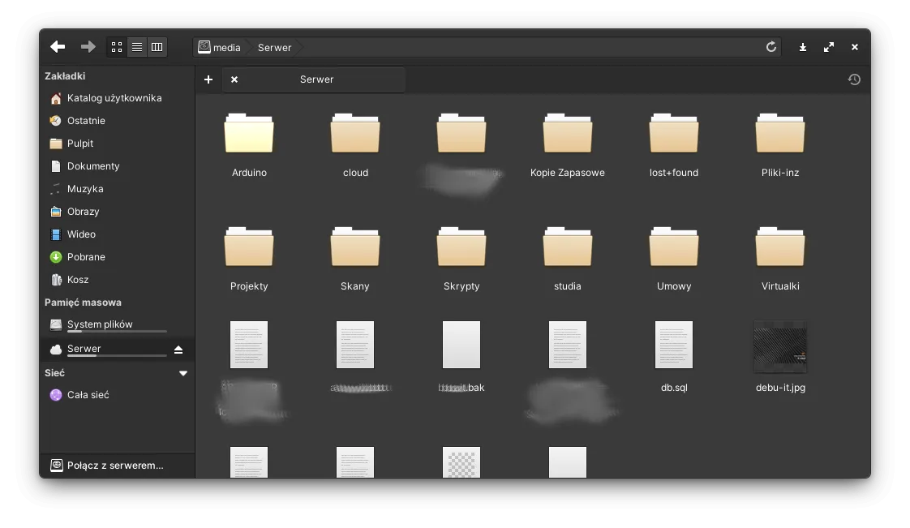The image size is (910, 528).
Task: Click System plików usage bar
Action: (x=117, y=331)
